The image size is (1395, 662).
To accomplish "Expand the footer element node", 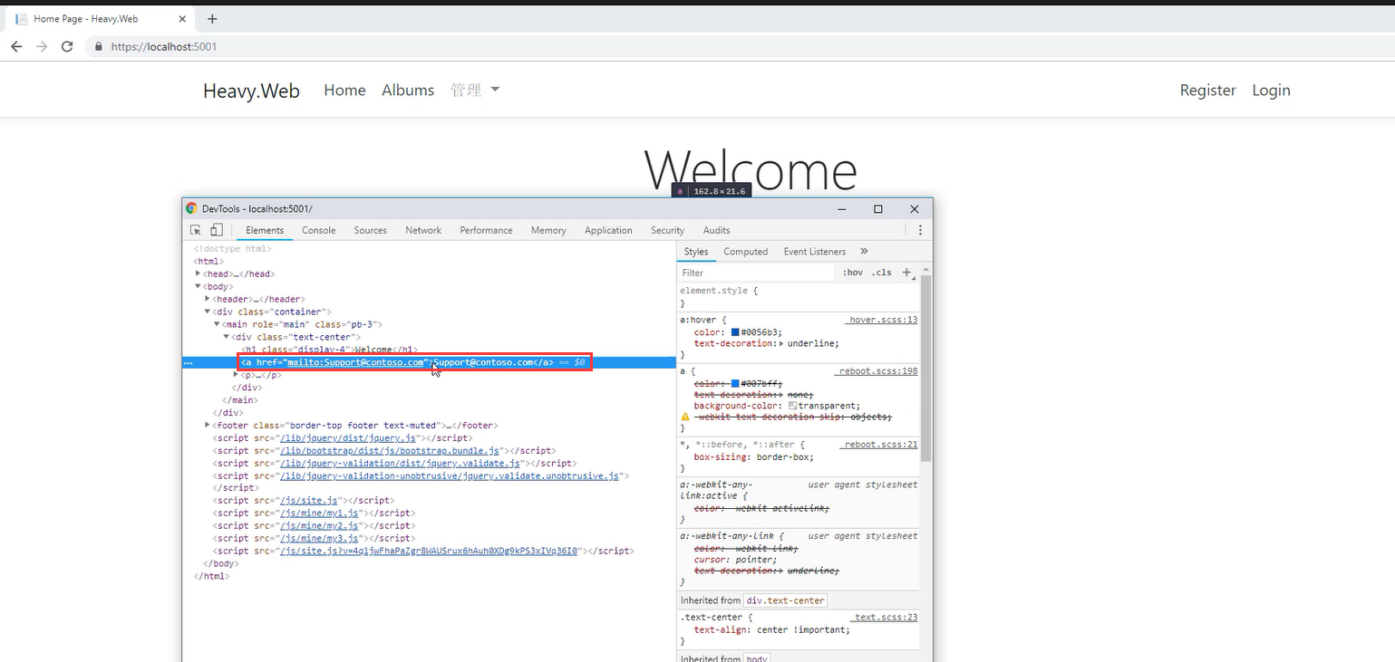I will click(208, 425).
